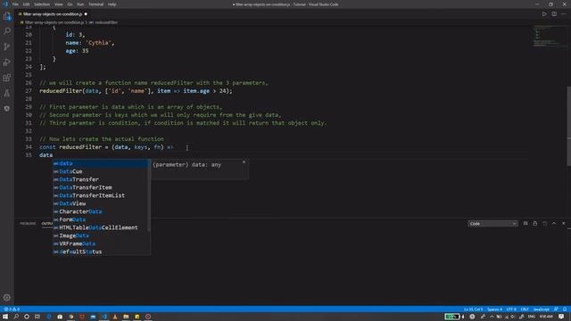571x321 pixels.
Task: Switch to the Problems panel tab
Action: pos(28,224)
